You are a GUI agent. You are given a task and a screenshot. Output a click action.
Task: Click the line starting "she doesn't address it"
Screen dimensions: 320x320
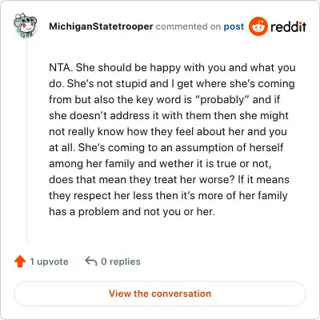(x=169, y=115)
